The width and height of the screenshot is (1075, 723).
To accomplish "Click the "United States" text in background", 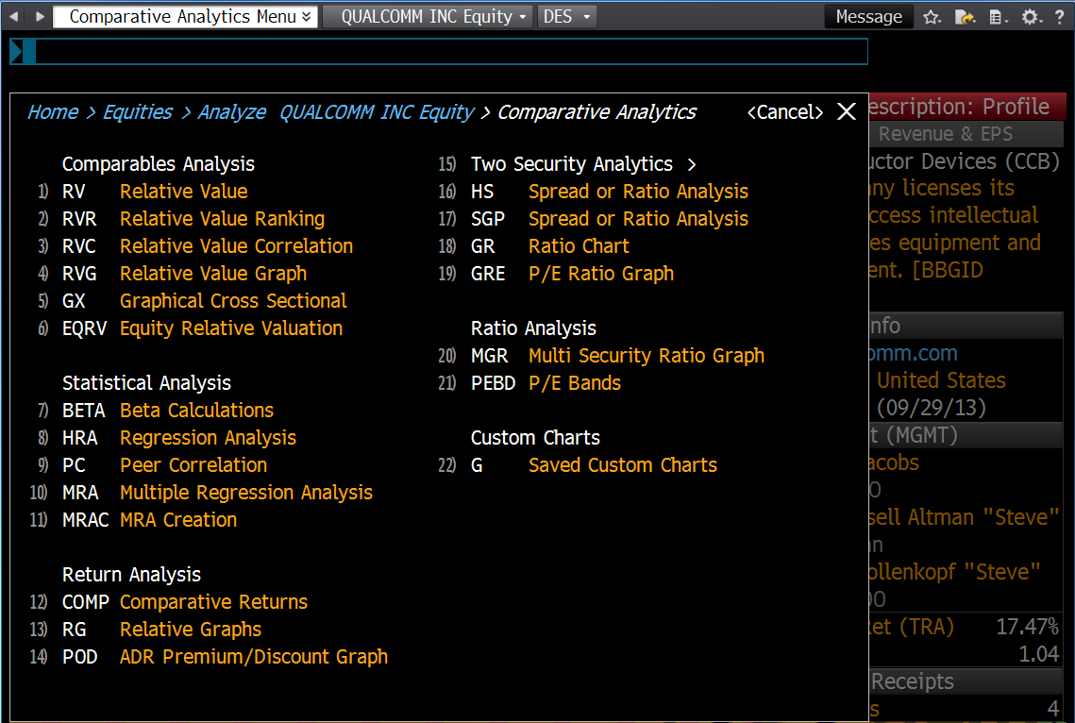I will click(x=941, y=380).
